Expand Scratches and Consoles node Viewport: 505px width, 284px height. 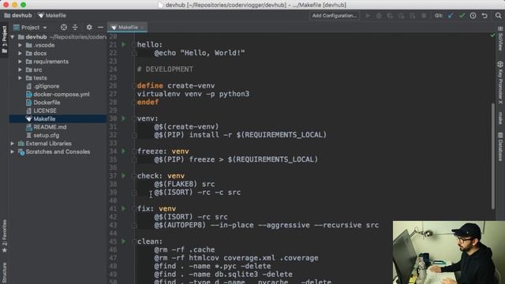click(13, 151)
